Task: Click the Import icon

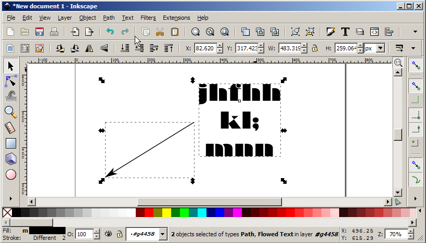Action: [75, 32]
